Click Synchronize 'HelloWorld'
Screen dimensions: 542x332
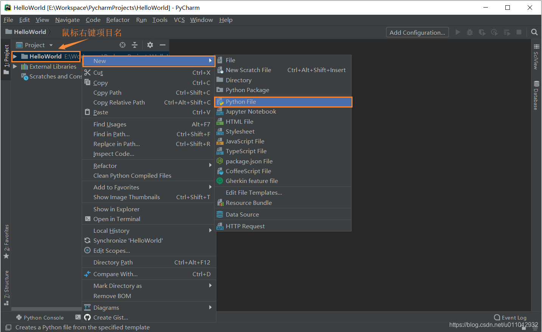click(149, 240)
